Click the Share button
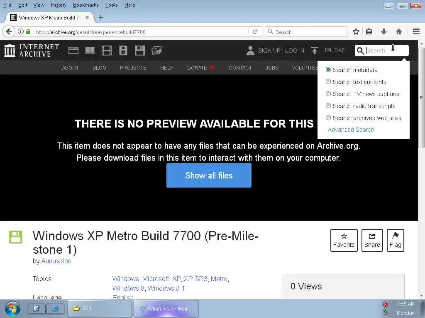The height and width of the screenshot is (318, 425). tap(372, 240)
